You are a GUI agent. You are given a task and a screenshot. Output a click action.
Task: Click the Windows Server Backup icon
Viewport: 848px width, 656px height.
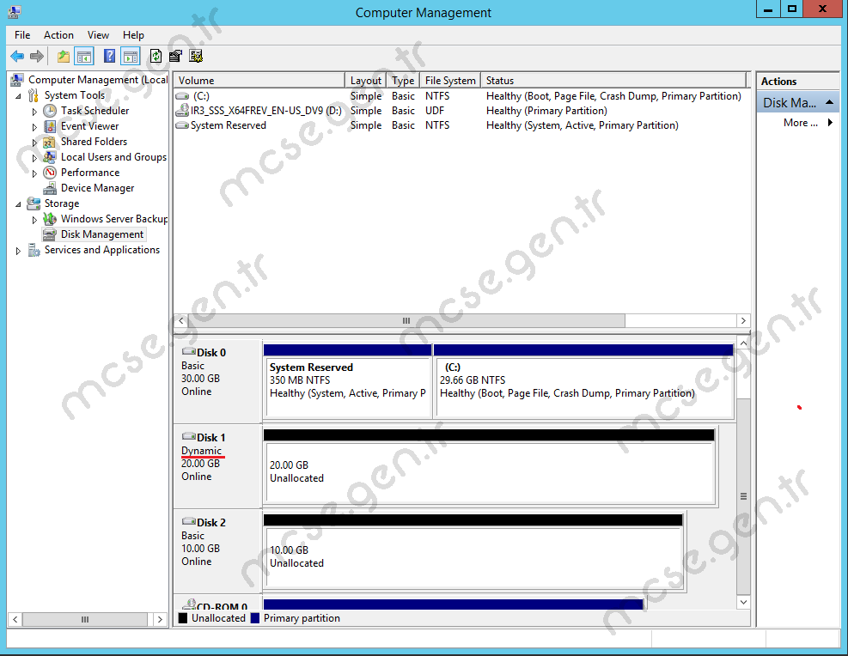pos(50,219)
